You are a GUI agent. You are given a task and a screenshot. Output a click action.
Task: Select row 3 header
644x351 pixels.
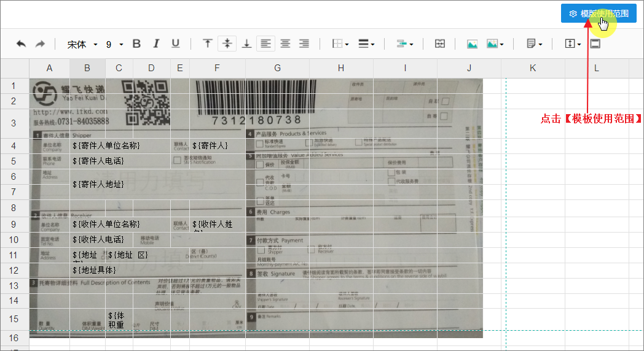14,123
